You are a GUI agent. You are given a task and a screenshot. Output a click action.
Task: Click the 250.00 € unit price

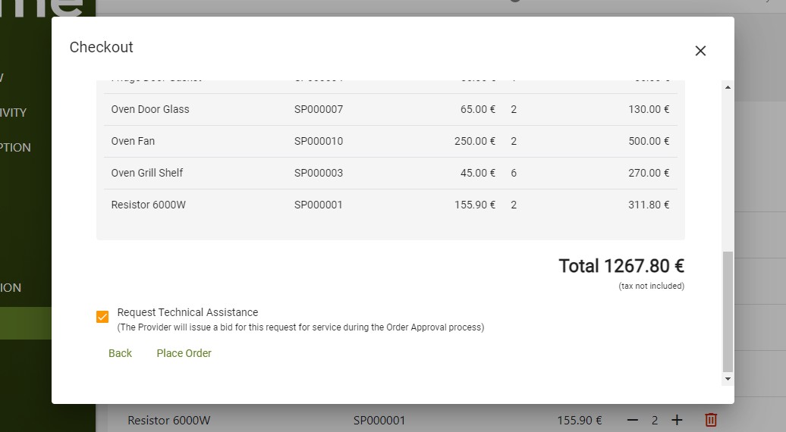[x=475, y=141]
